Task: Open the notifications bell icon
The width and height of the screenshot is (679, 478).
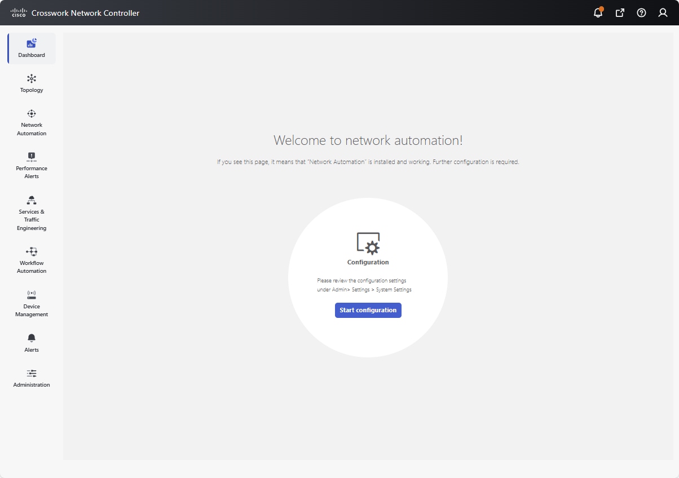Action: [598, 12]
